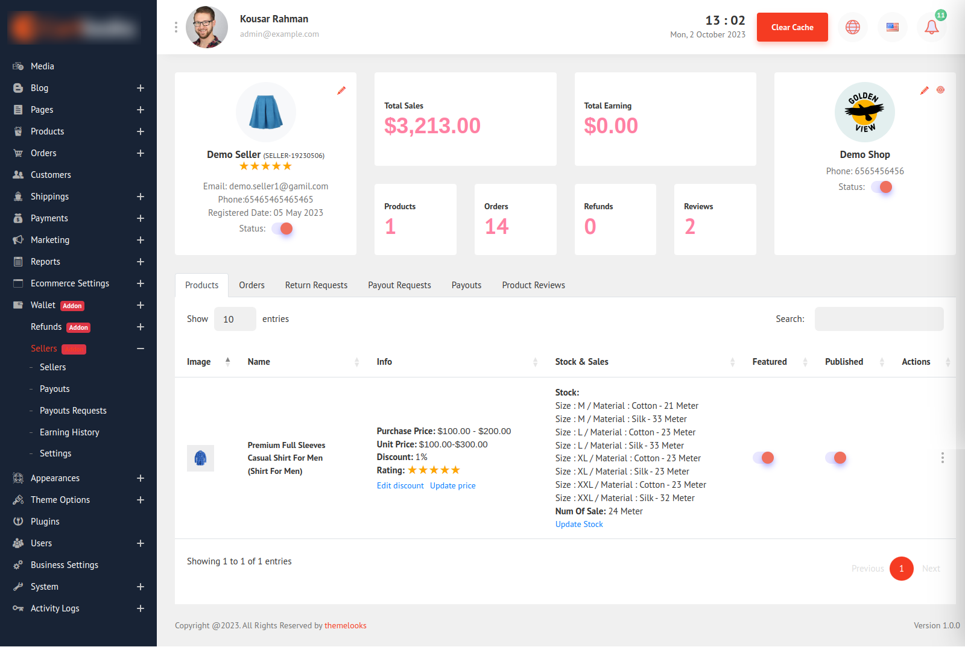Open the three-dot product actions menu
This screenshot has width=965, height=647.
click(942, 458)
